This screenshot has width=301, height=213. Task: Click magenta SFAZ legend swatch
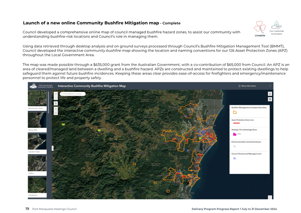point(235,134)
